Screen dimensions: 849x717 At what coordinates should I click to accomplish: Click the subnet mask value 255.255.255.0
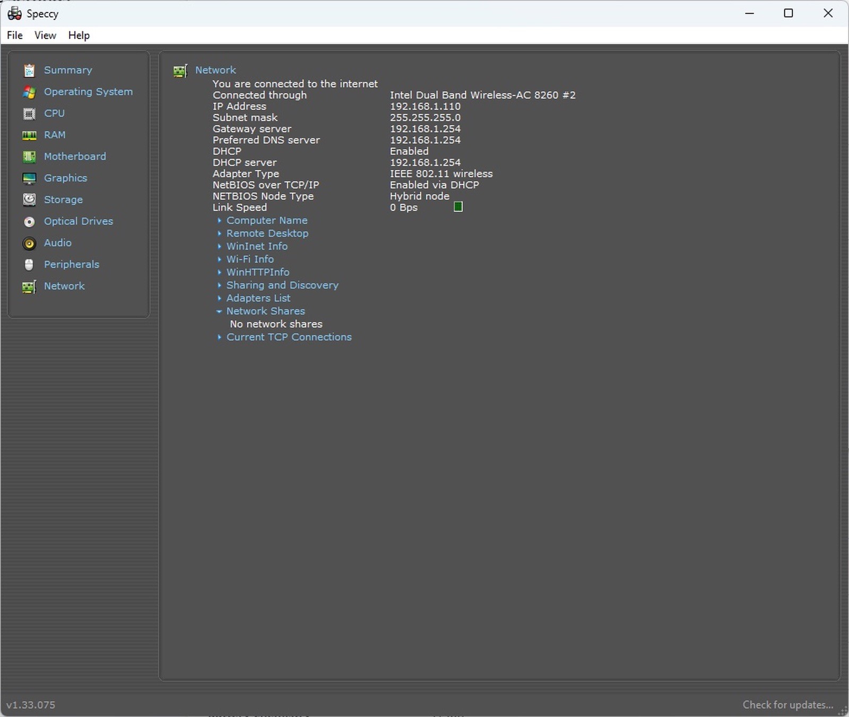tap(425, 118)
